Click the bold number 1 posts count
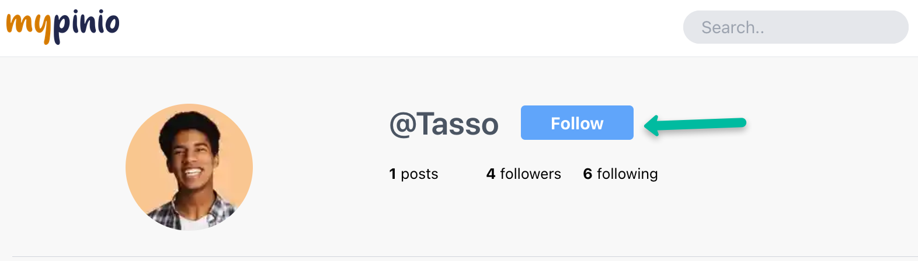Screen dimensions: 918x261 point(392,174)
